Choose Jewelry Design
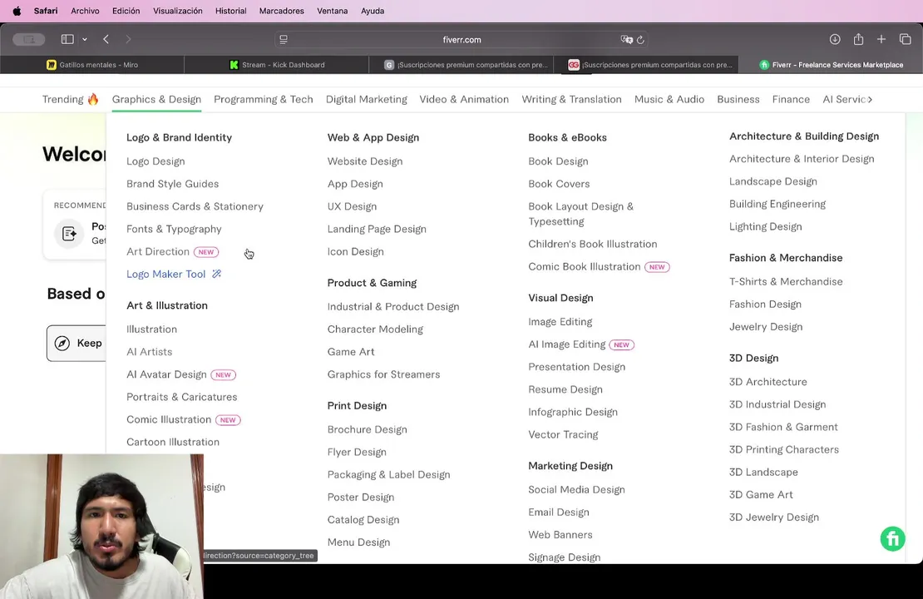The height and width of the screenshot is (599, 923). (765, 326)
